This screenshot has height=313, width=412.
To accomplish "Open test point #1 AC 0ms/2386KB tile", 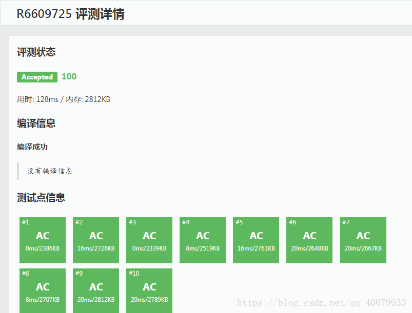I will (43, 240).
